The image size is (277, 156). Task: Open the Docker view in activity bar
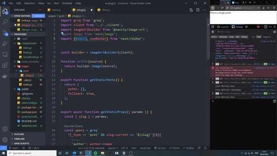click(5, 76)
